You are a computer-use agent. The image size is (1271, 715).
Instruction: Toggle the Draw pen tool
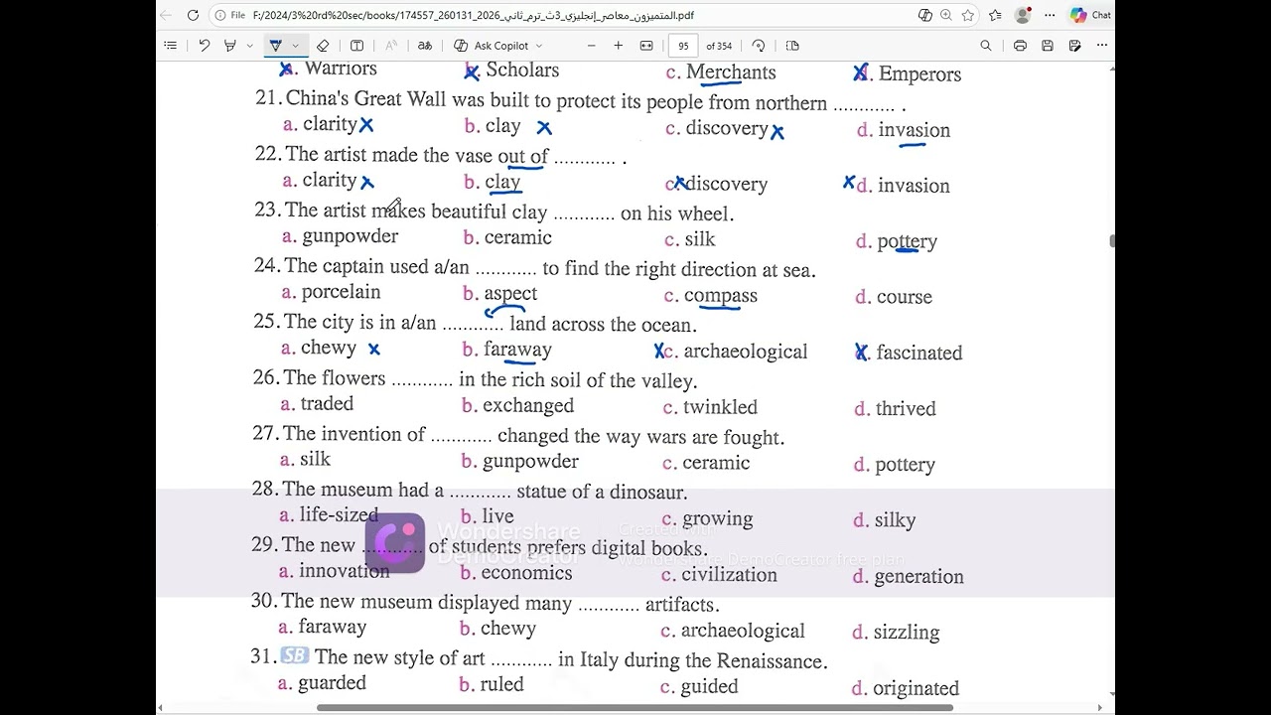point(276,46)
